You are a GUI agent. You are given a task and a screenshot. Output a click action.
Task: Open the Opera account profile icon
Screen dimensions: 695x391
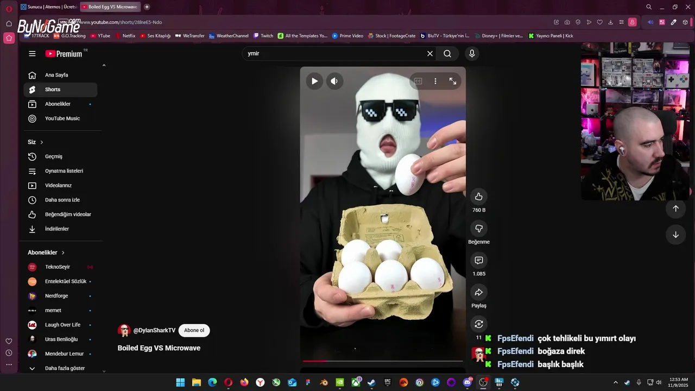[x=632, y=22]
